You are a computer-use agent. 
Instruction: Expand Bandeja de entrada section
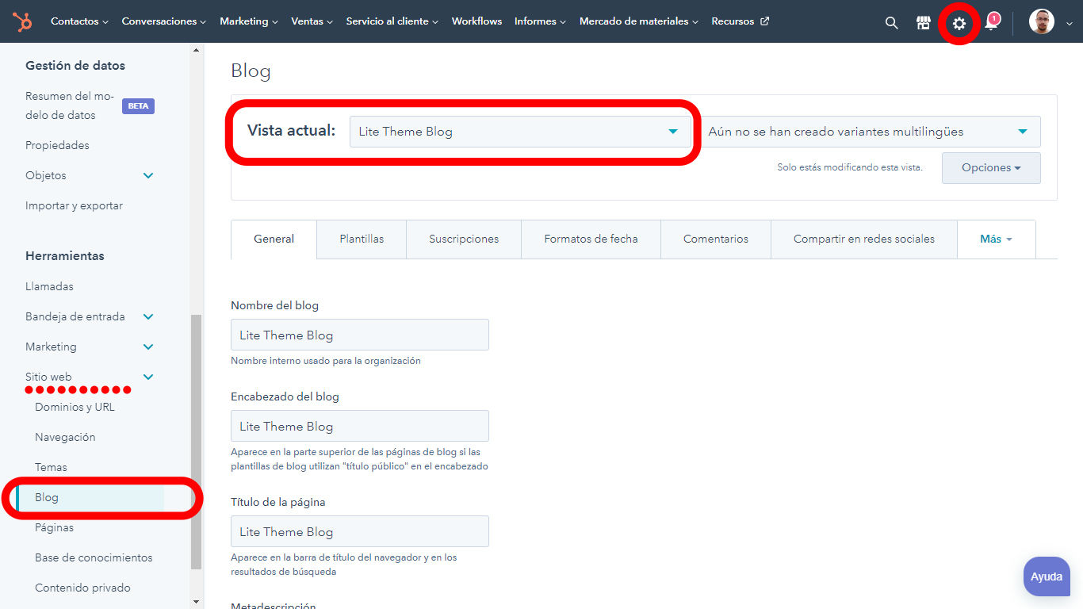pos(90,316)
